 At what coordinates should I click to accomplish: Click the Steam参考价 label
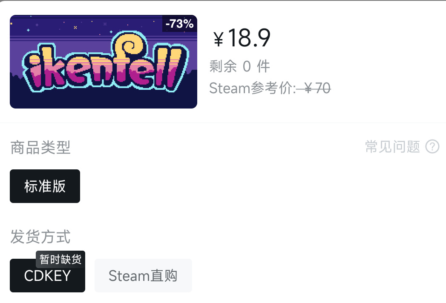coord(252,88)
